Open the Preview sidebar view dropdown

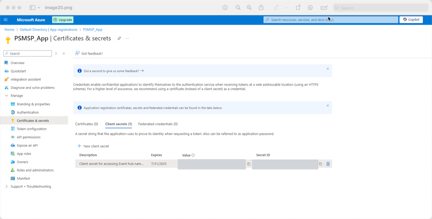click(39, 8)
